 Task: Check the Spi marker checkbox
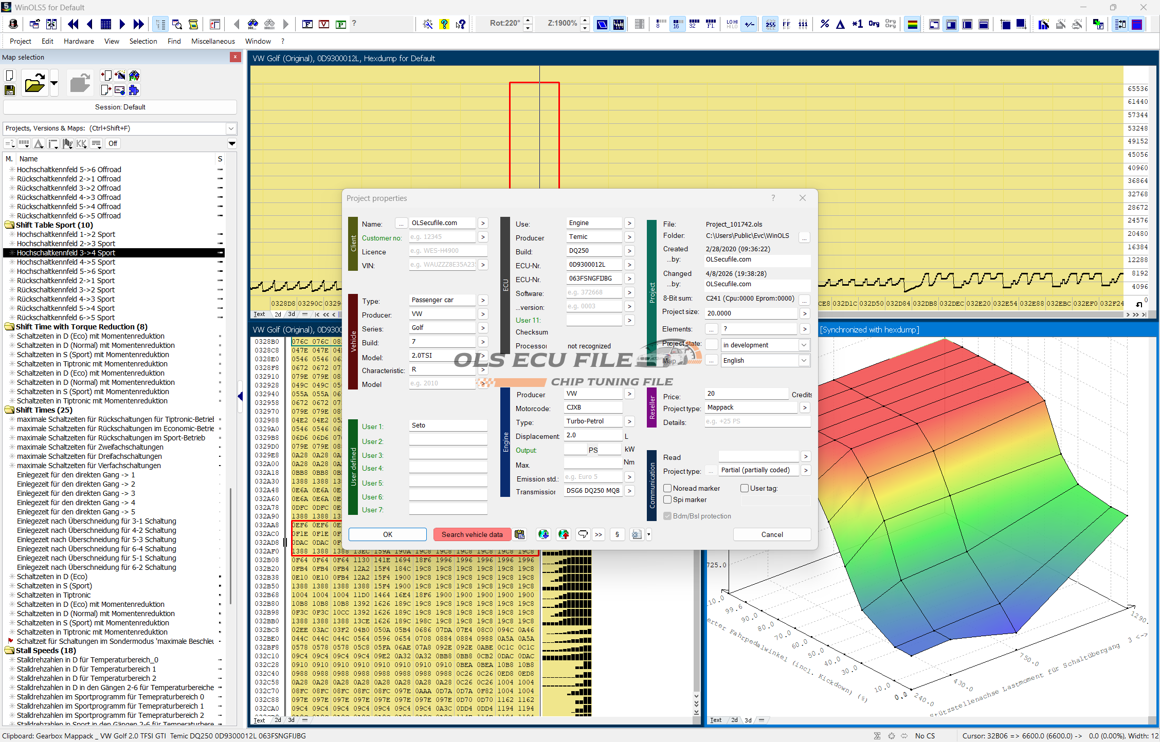pyautogui.click(x=667, y=499)
